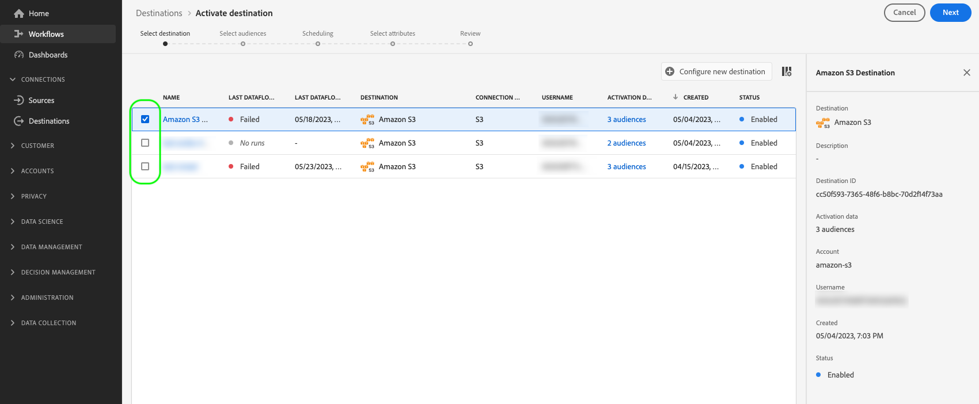This screenshot has height=404, width=979.
Task: Open the column settings icon
Action: 787,71
